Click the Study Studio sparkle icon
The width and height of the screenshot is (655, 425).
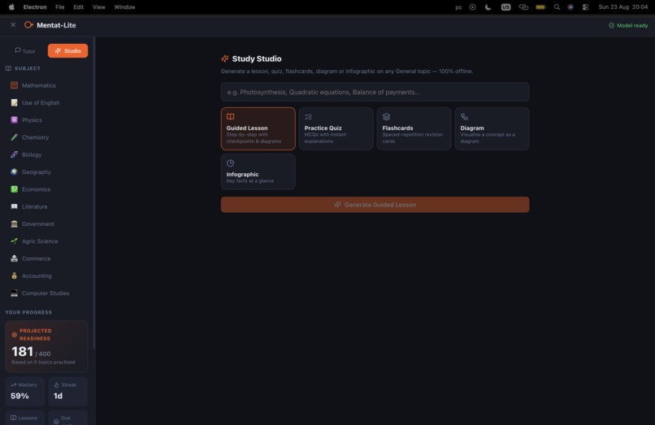pyautogui.click(x=225, y=59)
